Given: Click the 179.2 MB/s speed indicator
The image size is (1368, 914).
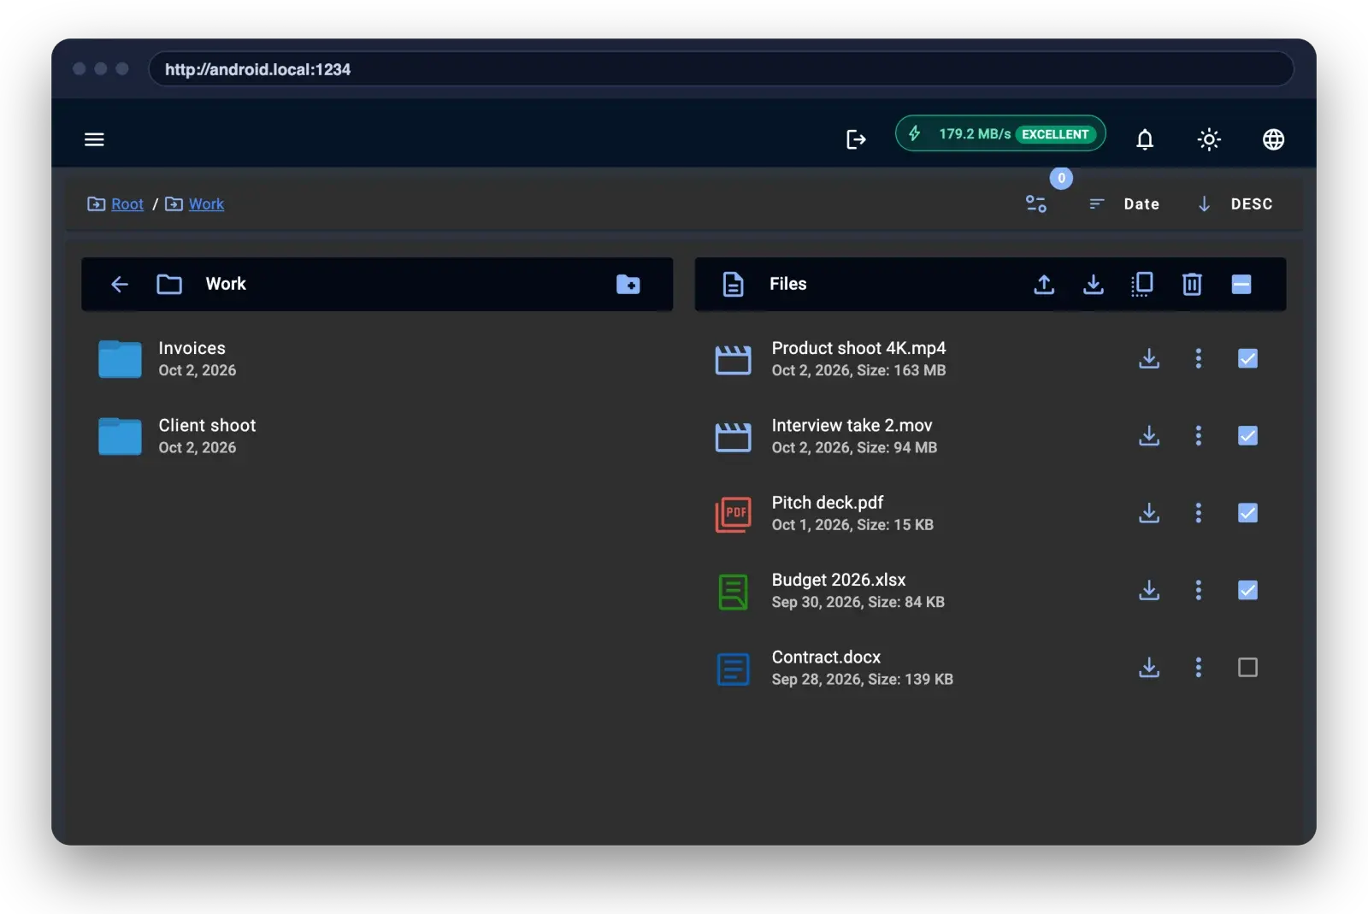Looking at the screenshot, I should (x=1000, y=133).
